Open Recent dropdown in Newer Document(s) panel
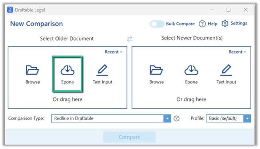Screen dimensions: 260x149 (x=237, y=52)
